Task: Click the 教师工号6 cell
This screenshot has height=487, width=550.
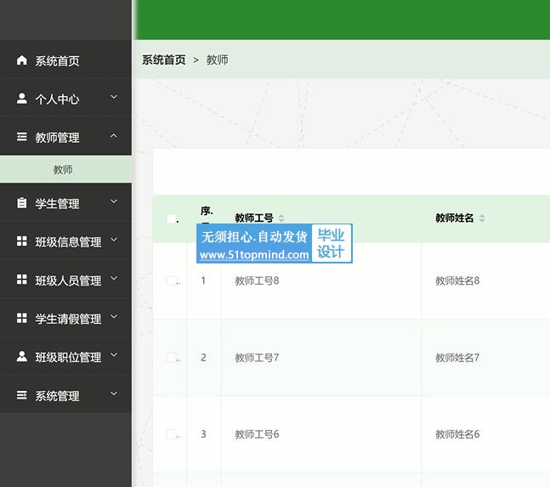Action: 257,434
